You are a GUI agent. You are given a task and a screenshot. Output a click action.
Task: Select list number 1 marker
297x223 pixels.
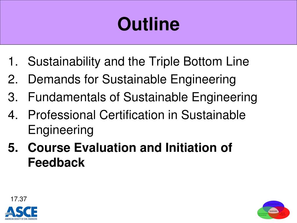tap(13, 62)
